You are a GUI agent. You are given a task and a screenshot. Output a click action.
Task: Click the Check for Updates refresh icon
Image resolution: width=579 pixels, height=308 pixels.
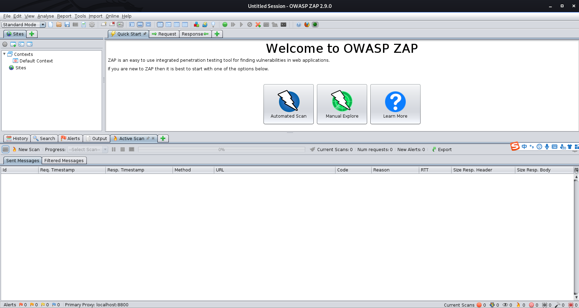[x=205, y=24]
